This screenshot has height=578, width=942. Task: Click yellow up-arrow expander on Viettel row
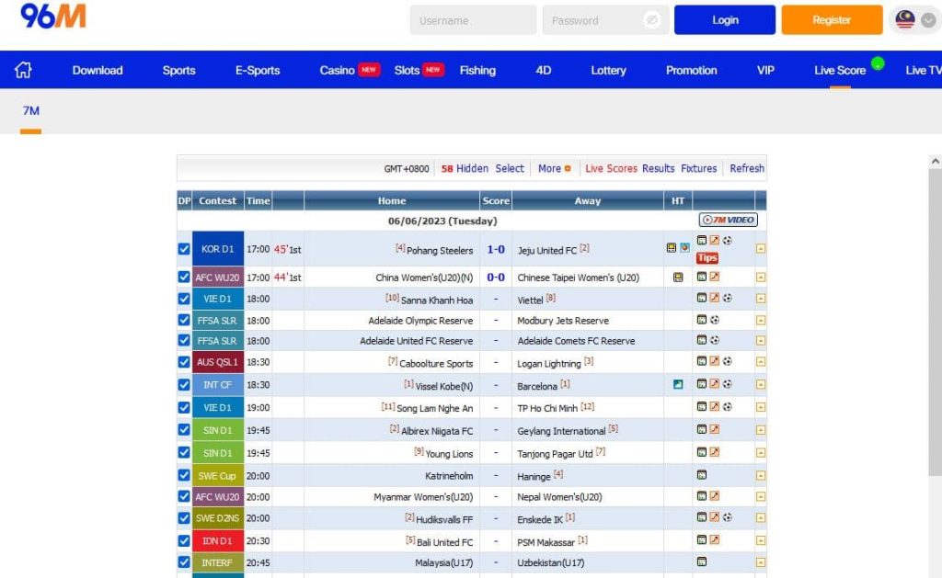tap(761, 299)
